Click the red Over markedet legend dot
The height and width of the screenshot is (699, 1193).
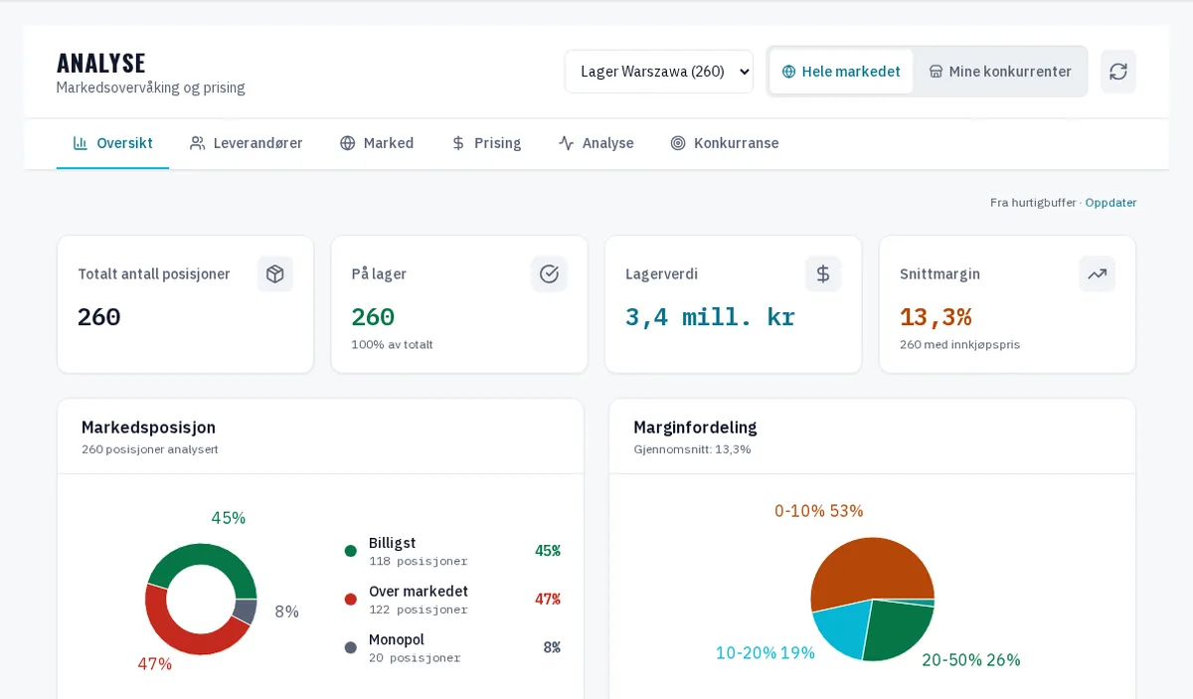[351, 600]
